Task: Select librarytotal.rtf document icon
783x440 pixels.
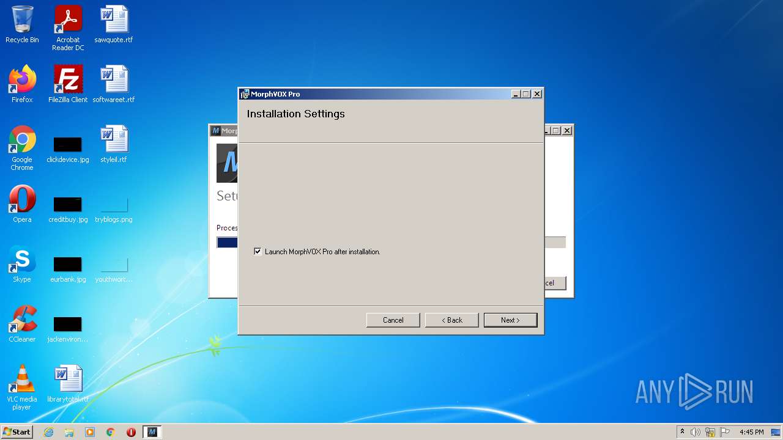Action: pyautogui.click(x=68, y=384)
